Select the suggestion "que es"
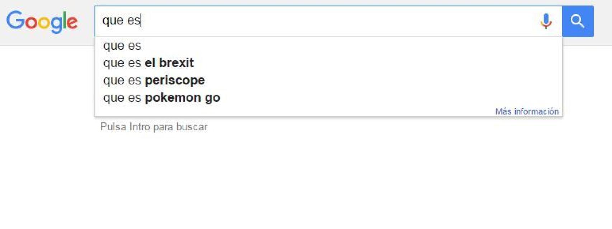This screenshot has height=229, width=612. point(122,46)
